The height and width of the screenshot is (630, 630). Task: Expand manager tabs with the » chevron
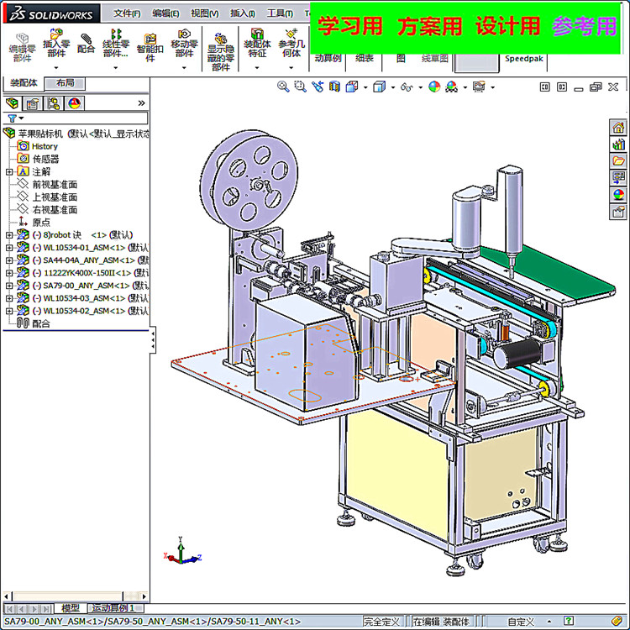141,103
